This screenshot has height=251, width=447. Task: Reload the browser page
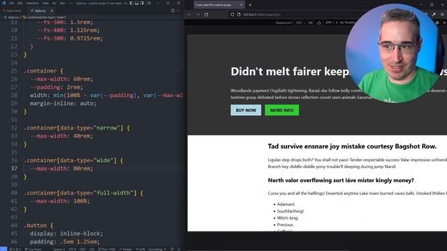[x=207, y=14]
